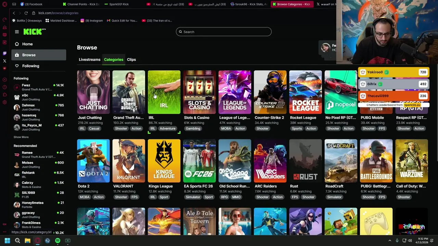Click the magnifier icon in Kick search

(180, 32)
